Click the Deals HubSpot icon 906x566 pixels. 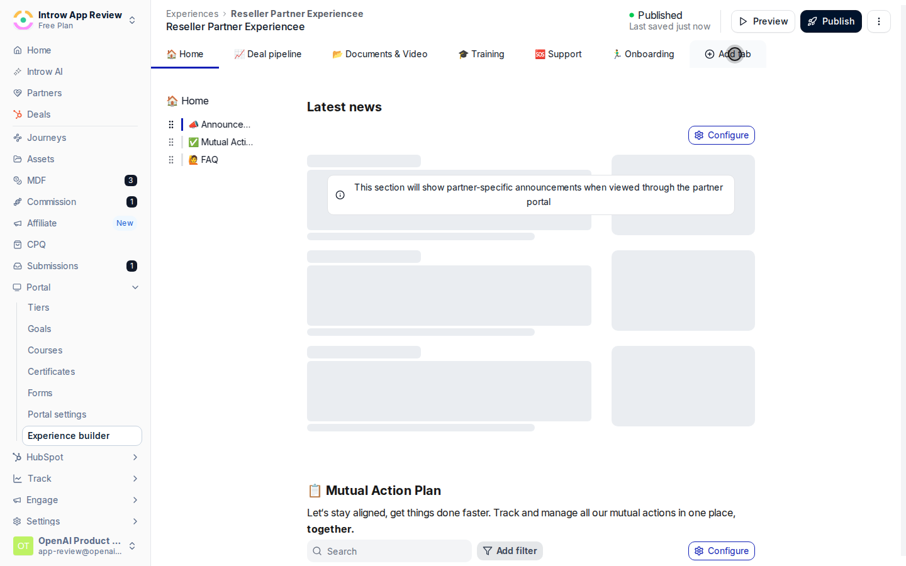[18, 114]
